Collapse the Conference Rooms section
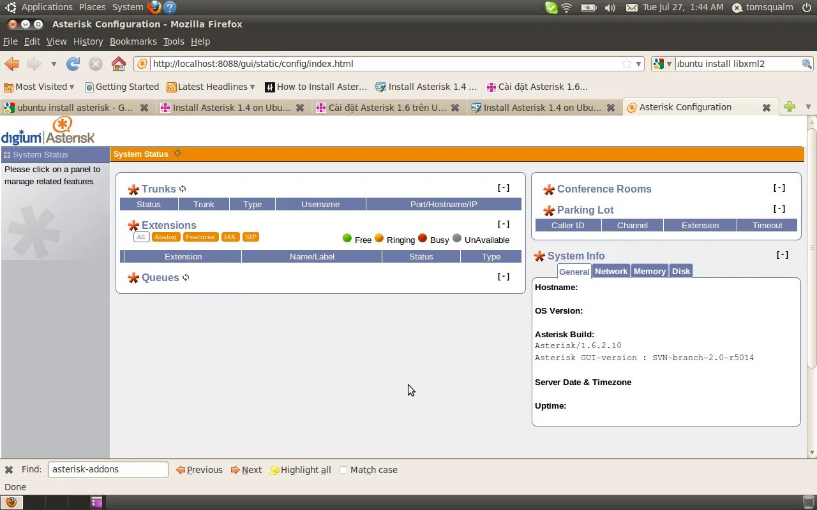This screenshot has height=510, width=817. point(779,188)
